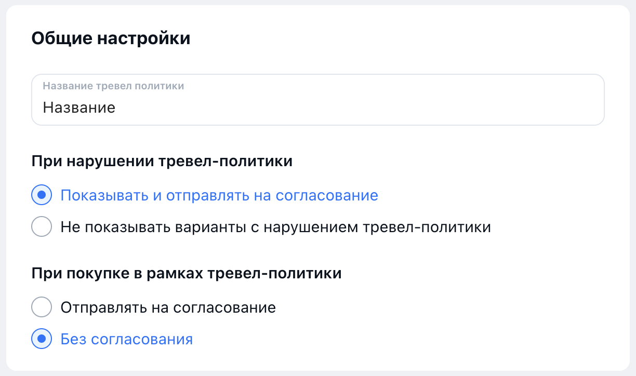Select 'Показывать и отправлять на согласование' radio button
636x376 pixels.
click(42, 195)
